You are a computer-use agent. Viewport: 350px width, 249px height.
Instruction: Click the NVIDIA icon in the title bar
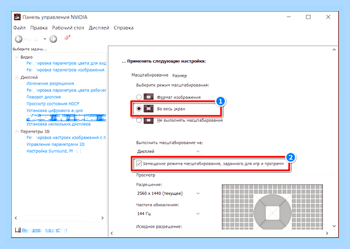(x=17, y=17)
